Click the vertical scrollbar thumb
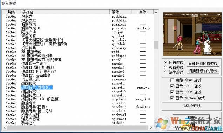Viewport: 223px width, 133px height. [x=156, y=45]
